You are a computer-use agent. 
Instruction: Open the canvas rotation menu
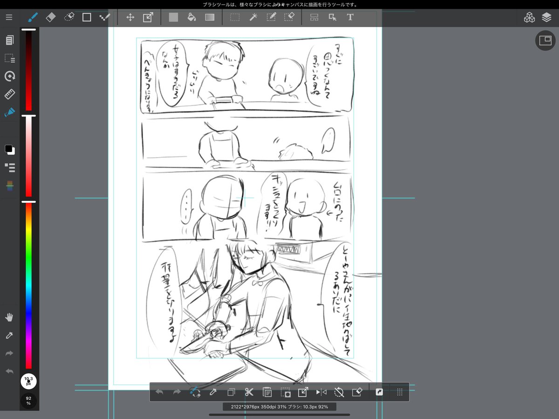point(9,76)
